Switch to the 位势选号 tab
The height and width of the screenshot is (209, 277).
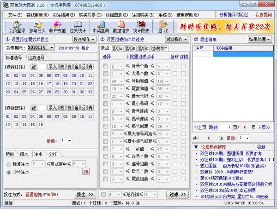coord(36,58)
